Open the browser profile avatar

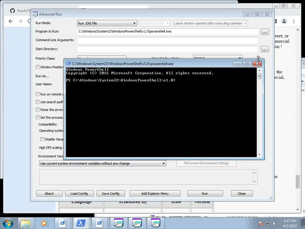284,21
